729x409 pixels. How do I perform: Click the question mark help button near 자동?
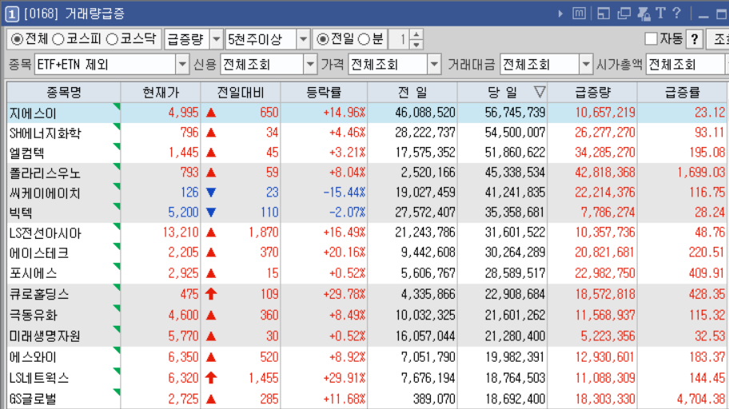[x=694, y=39]
